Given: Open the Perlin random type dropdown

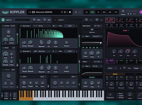Looking at the screenshot, I should pyautogui.click(x=112, y=68).
